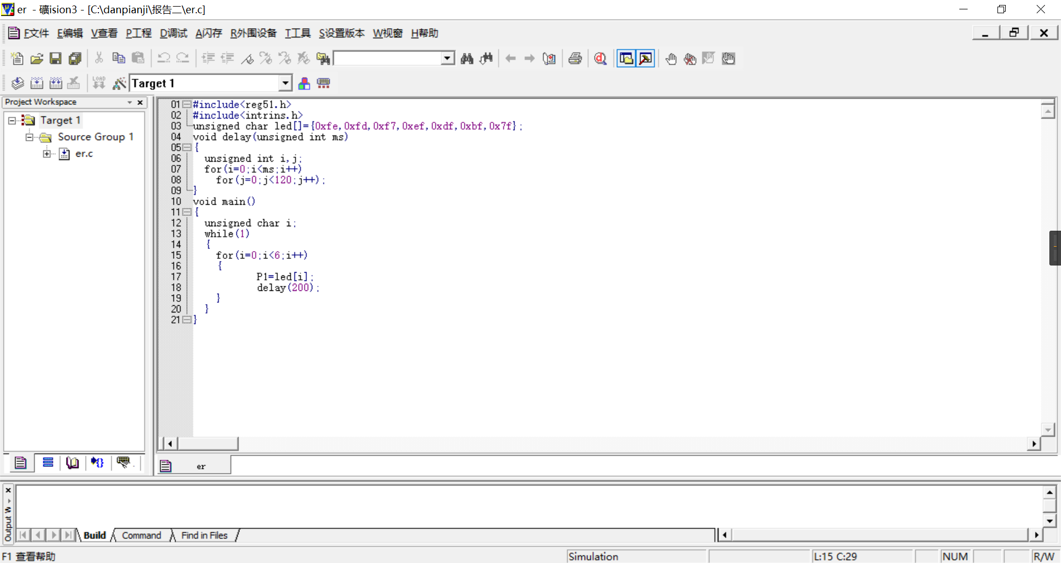1061x563 pixels.
Task: Switch to Files tab in workspace
Action: tap(20, 463)
